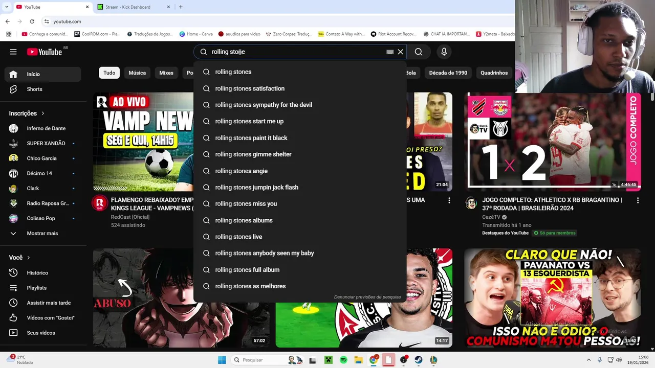Choose suggestion "rolling stones live"
The width and height of the screenshot is (655, 368).
point(300,237)
